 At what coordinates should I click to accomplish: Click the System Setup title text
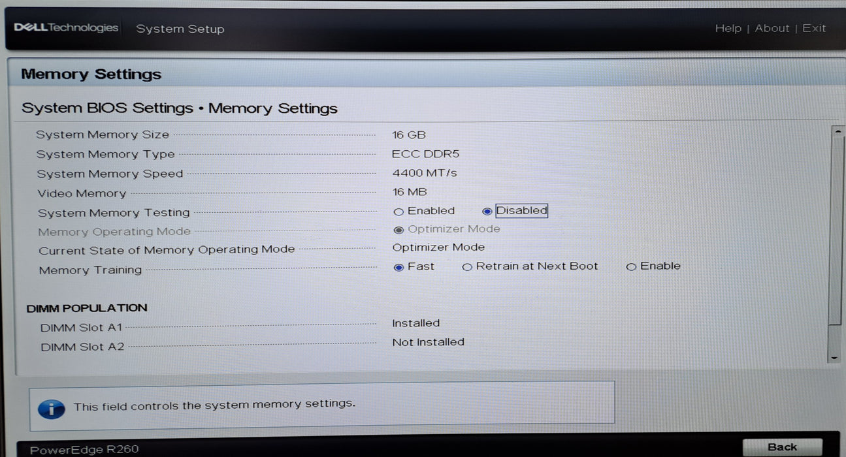tap(180, 29)
